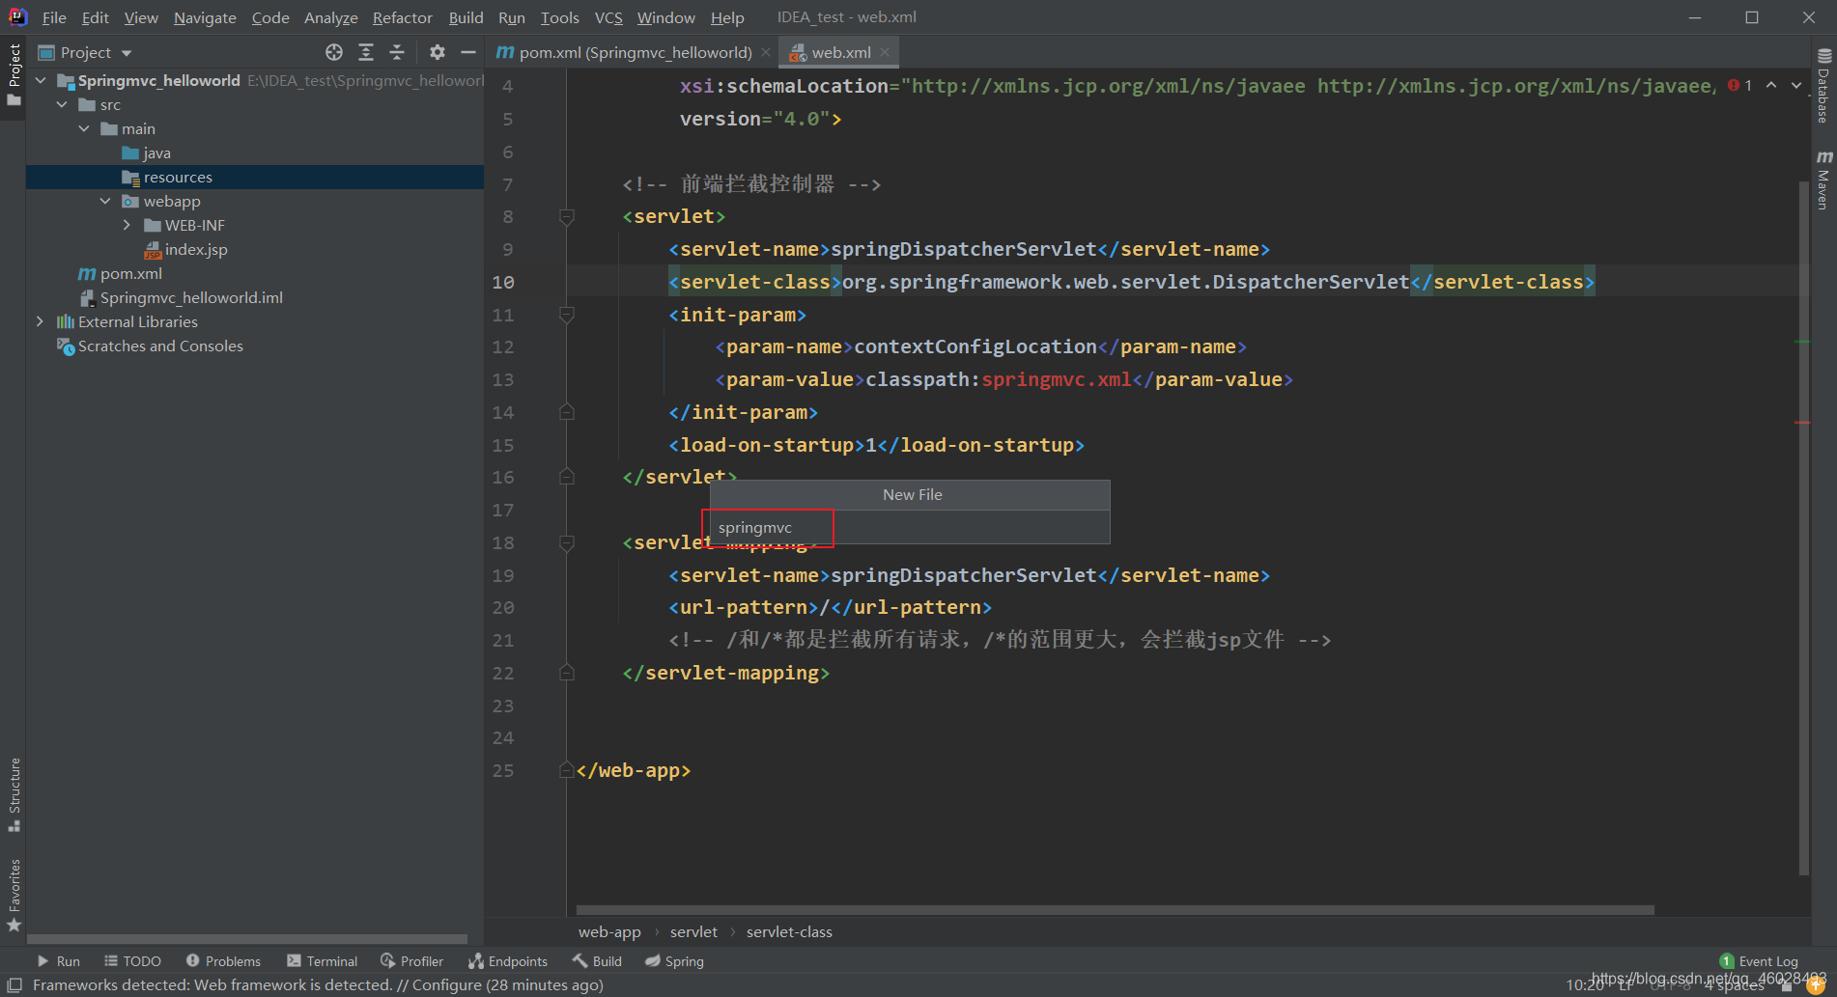Click the Collapse All icon in Project panel
This screenshot has width=1837, height=997.
coord(397,52)
